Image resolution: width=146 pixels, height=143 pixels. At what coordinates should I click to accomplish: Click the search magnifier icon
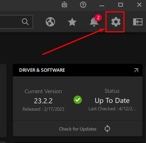tap(25, 22)
